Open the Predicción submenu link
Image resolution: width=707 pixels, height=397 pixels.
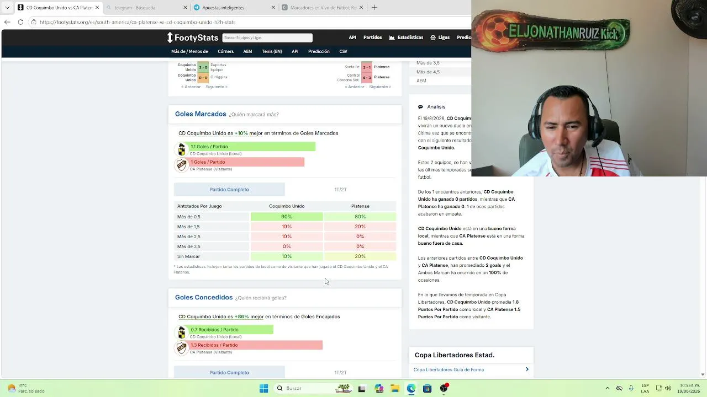point(319,51)
